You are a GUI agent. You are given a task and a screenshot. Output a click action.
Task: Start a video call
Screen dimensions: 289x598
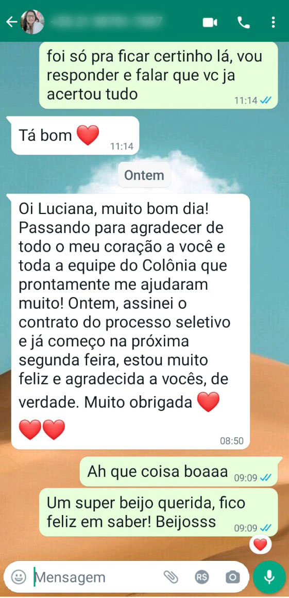210,23
